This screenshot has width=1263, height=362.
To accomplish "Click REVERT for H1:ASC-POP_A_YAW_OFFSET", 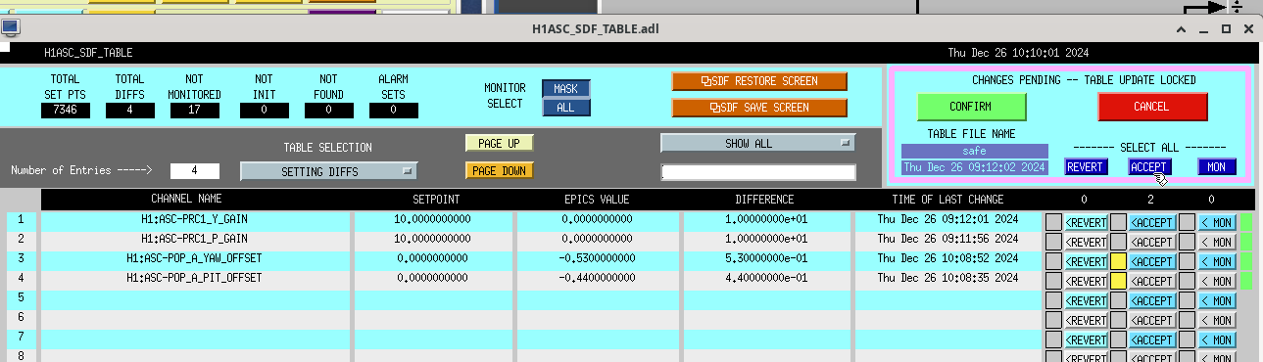I will pyautogui.click(x=1086, y=261).
